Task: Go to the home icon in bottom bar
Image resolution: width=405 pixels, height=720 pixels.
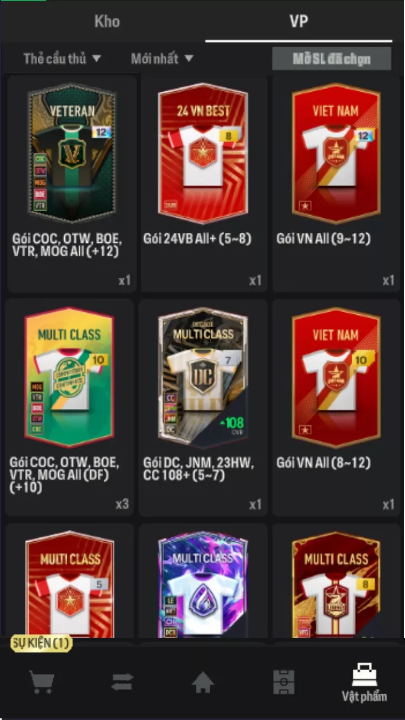Action: click(203, 682)
